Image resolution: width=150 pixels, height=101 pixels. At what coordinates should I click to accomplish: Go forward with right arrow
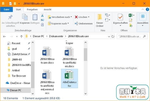point(11,36)
